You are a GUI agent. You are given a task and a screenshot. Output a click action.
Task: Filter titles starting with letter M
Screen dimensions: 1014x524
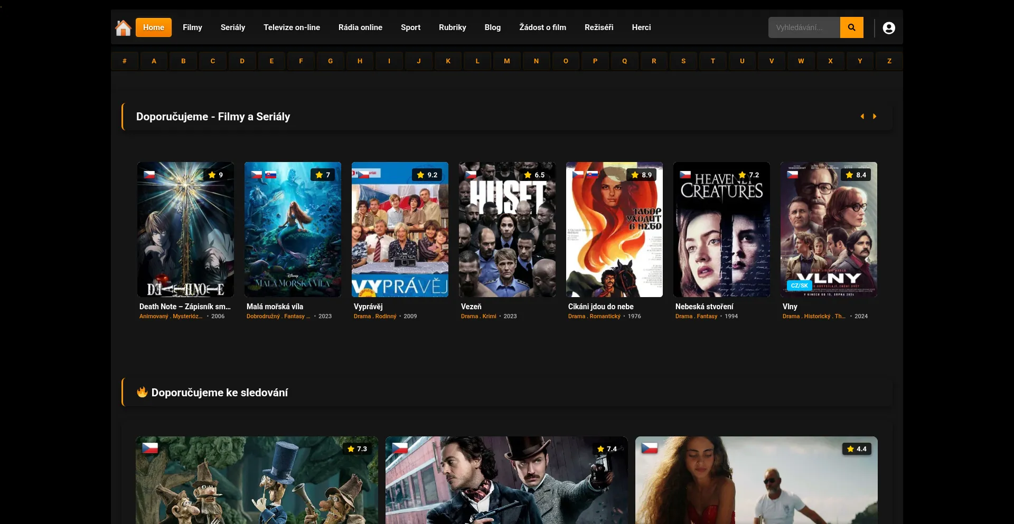tap(507, 61)
